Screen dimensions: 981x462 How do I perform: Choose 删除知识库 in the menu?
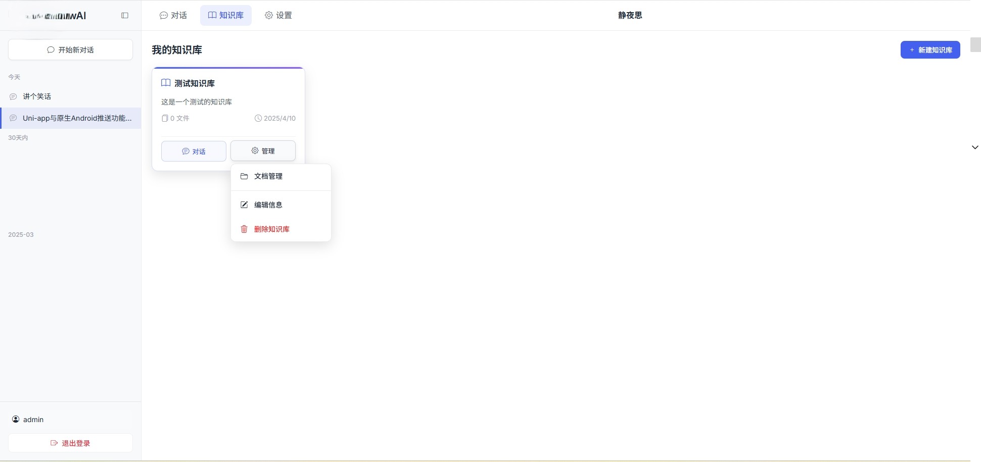(271, 229)
